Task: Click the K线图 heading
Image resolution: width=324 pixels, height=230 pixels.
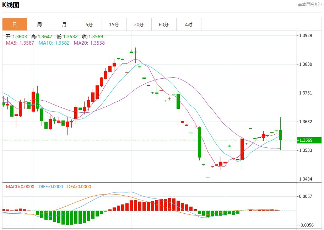Action: tap(11, 5)
